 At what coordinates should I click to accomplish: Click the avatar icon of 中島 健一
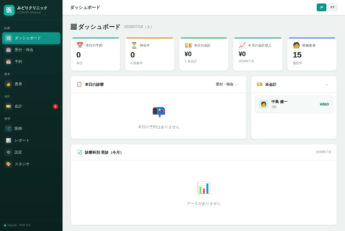coord(264,104)
